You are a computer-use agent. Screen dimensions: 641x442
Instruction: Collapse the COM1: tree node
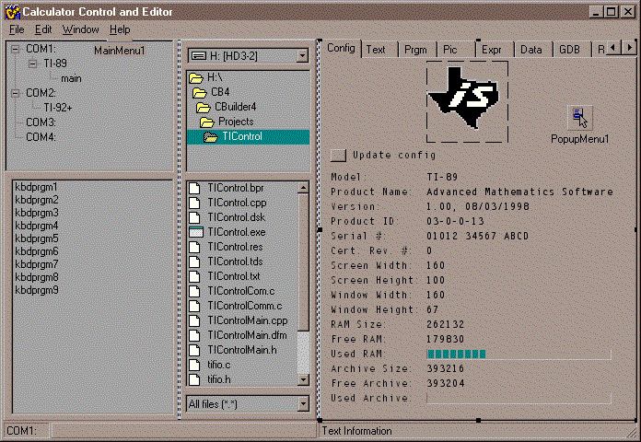tap(16, 49)
